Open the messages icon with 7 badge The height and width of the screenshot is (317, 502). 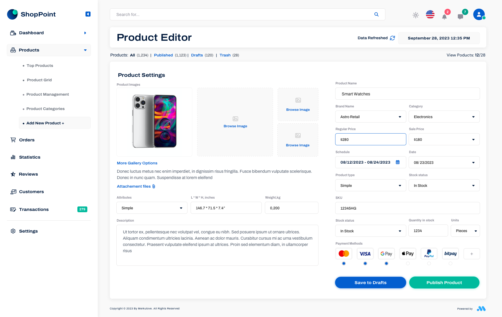point(461,16)
